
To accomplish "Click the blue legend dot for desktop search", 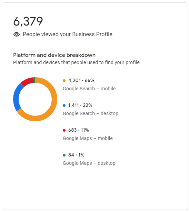I will (64, 105).
